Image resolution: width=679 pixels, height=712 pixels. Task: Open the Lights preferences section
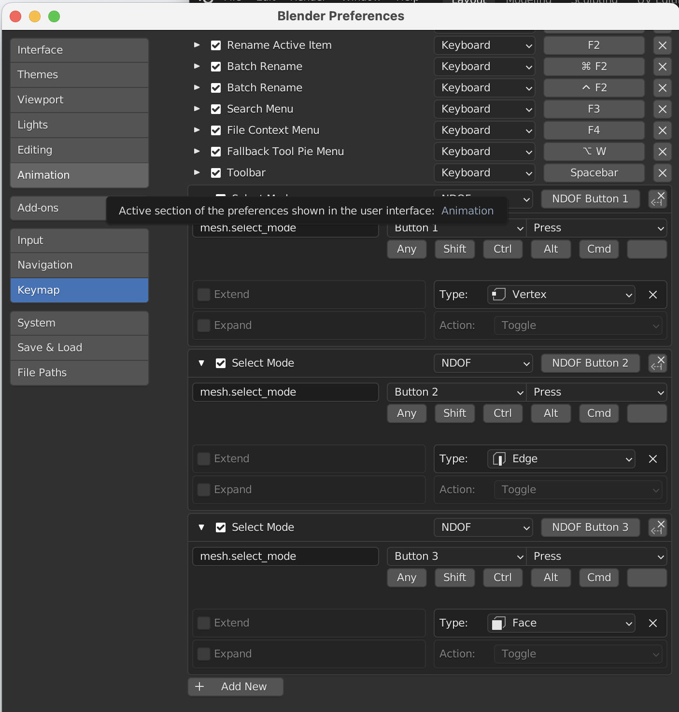pos(79,125)
